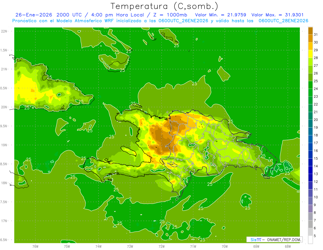Click the legend value '22'
This screenshot has height=250, width=323.
(x=316, y=104)
